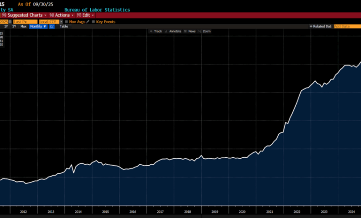The image size is (361, 218).
Task: Switch to the Table view tab
Action: coord(64,26)
